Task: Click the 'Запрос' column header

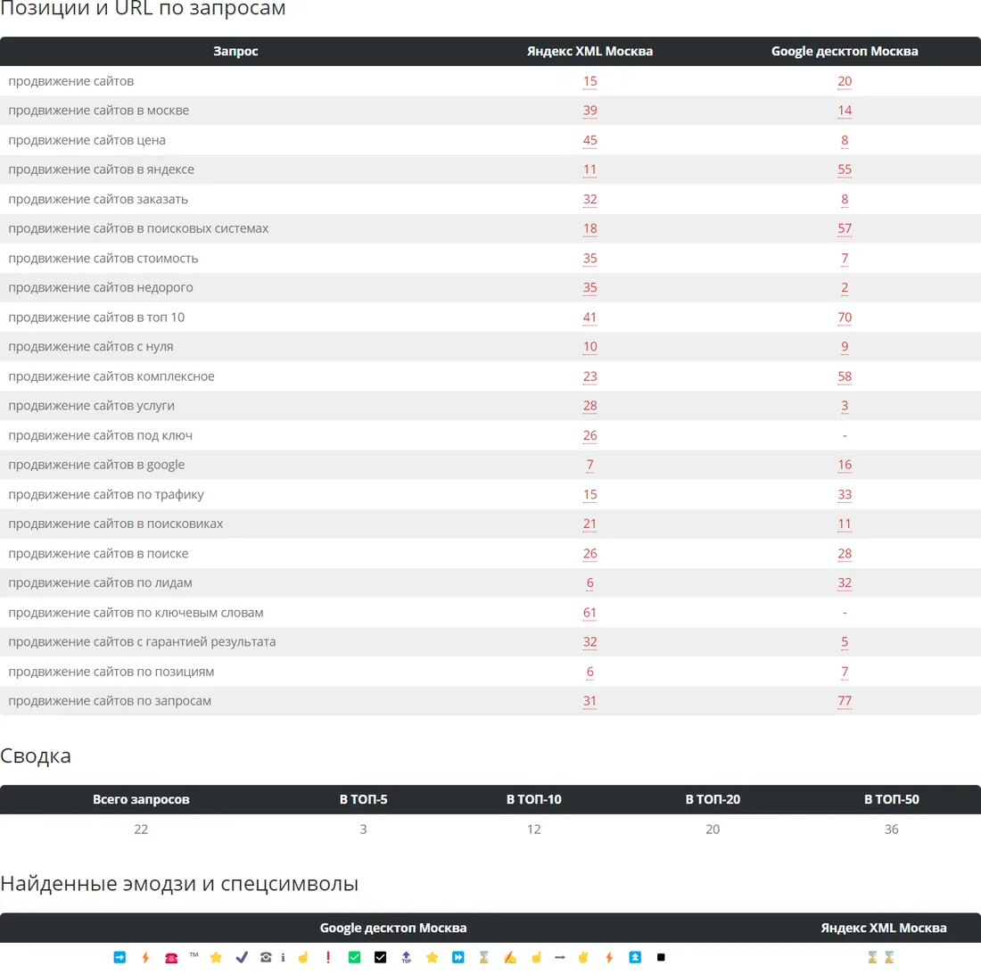Action: tap(235, 52)
